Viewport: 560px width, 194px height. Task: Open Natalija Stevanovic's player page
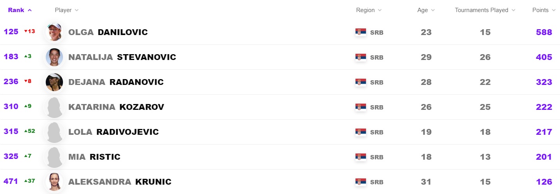(x=122, y=57)
